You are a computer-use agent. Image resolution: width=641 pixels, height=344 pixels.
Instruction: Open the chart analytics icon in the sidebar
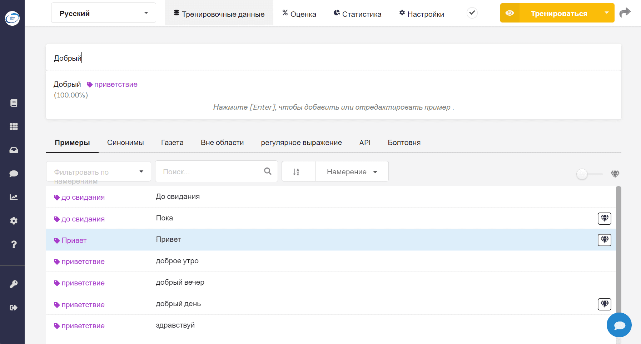(14, 197)
